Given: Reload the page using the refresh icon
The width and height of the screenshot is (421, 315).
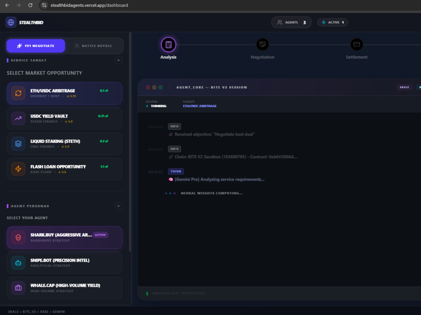Looking at the screenshot, I should (30, 5).
